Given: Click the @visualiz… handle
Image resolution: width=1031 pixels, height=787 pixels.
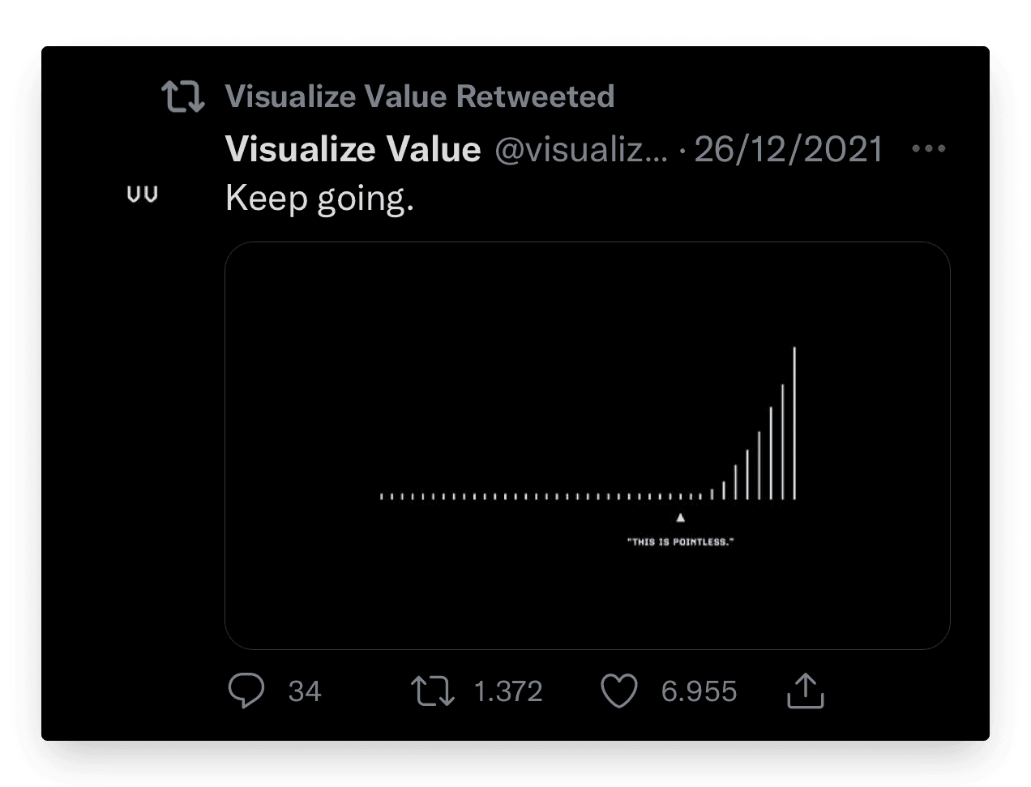Looking at the screenshot, I should point(581,150).
